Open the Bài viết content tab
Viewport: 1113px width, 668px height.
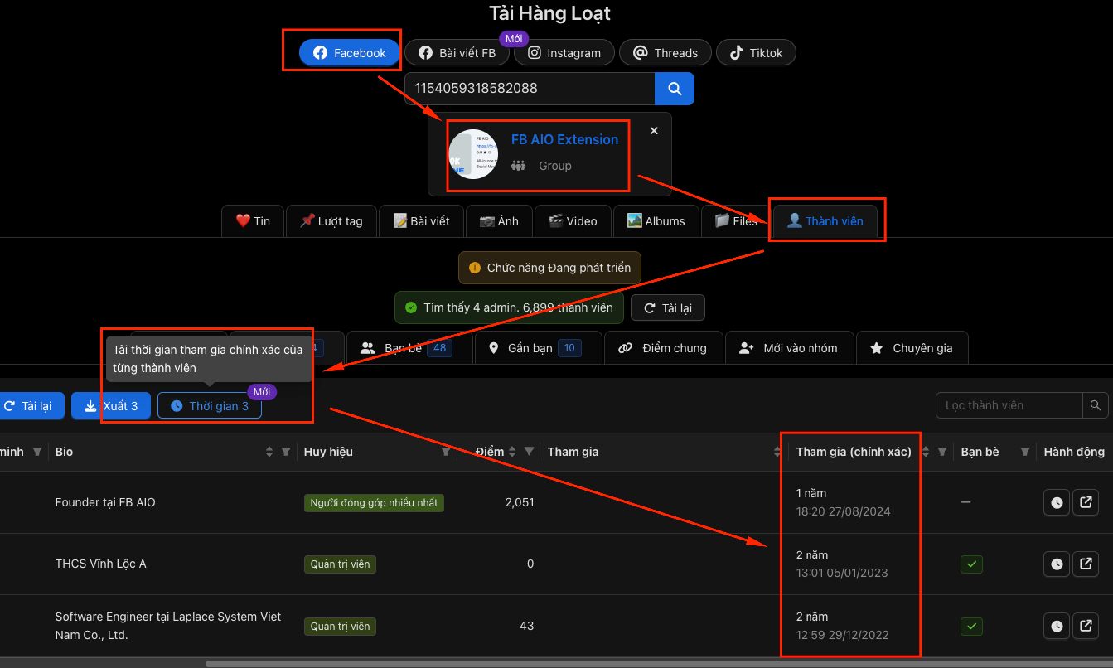point(421,221)
